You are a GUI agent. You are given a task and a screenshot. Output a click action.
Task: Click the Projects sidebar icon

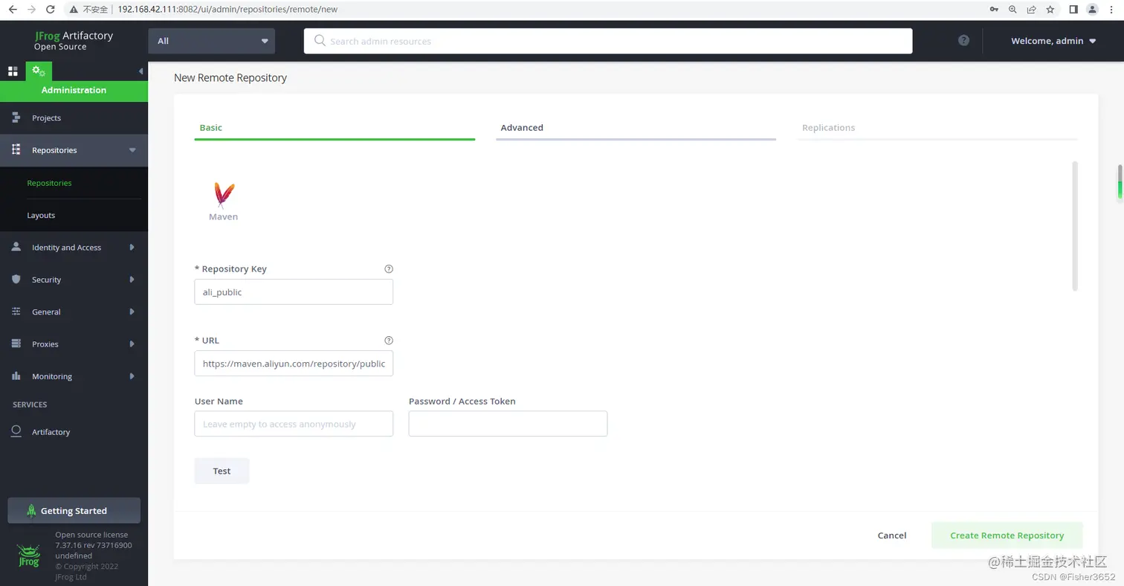coord(16,117)
